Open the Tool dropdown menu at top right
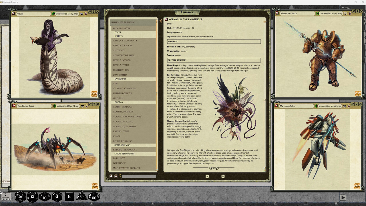This screenshot has height=206, width=366. (347, 8)
